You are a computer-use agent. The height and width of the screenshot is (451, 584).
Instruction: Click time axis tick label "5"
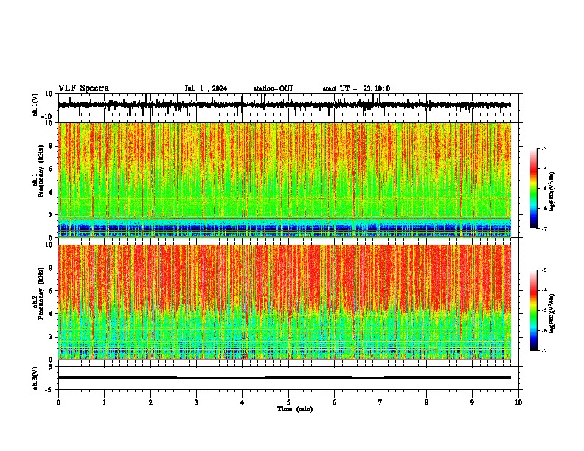click(x=288, y=402)
